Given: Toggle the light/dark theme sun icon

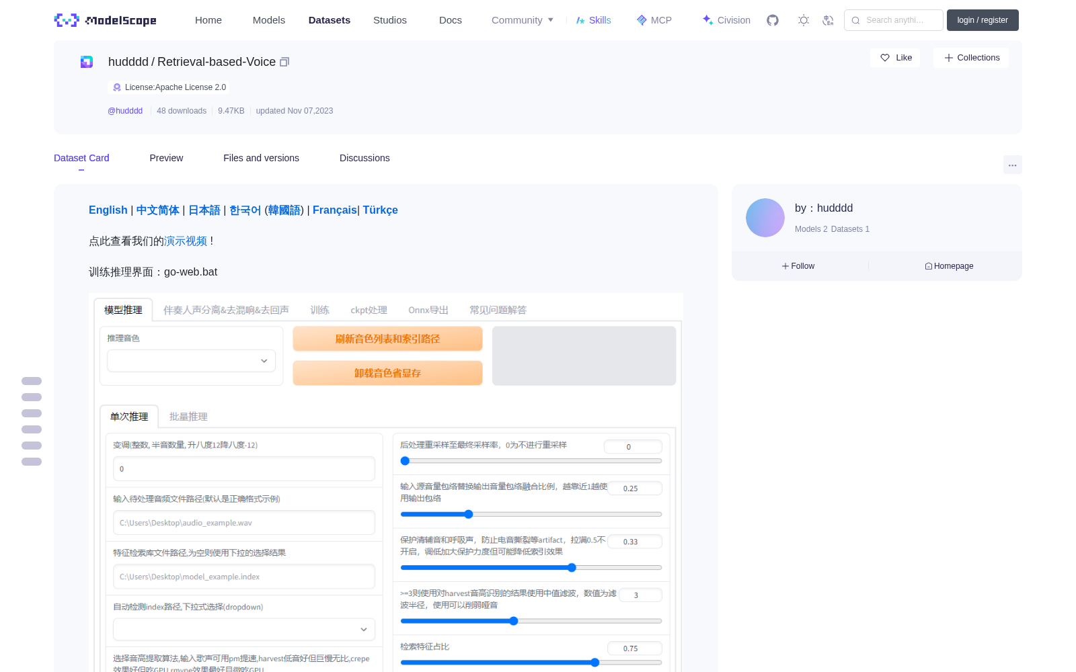Looking at the screenshot, I should pos(804,20).
